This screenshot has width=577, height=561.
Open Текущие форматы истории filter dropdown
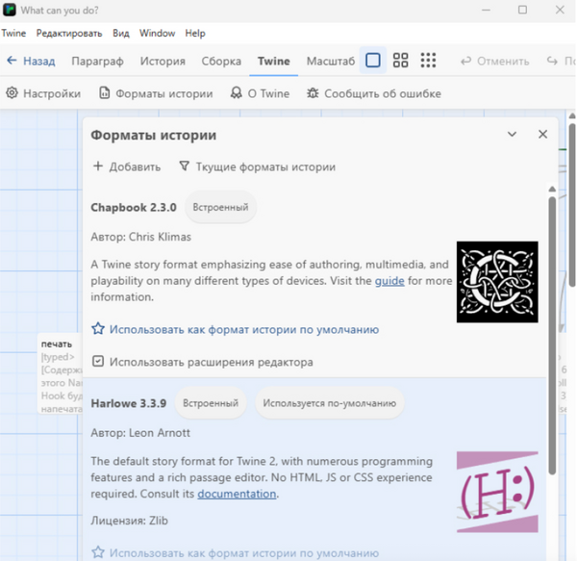click(x=257, y=166)
